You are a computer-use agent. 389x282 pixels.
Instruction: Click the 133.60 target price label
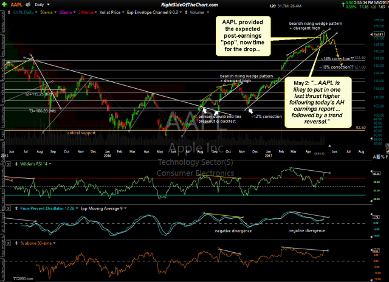coord(360,58)
